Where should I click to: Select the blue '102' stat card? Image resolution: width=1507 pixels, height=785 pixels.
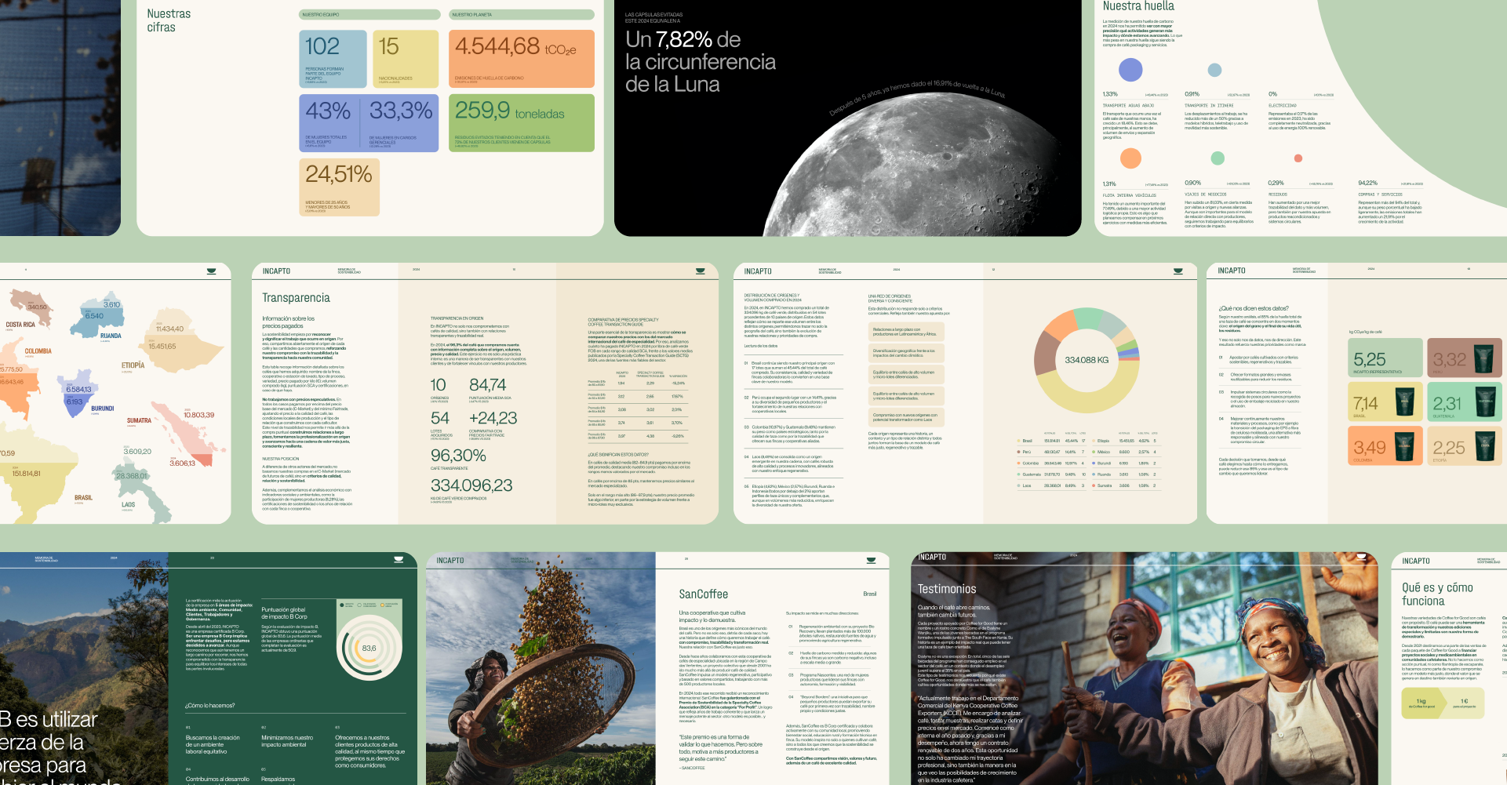[x=333, y=59]
